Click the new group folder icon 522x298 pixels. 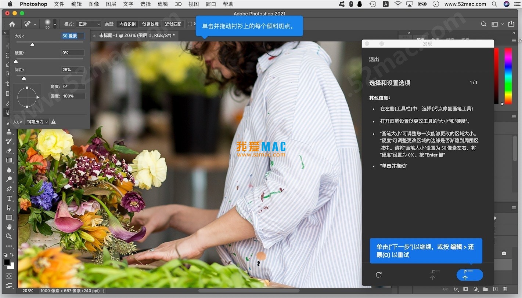[x=485, y=289]
